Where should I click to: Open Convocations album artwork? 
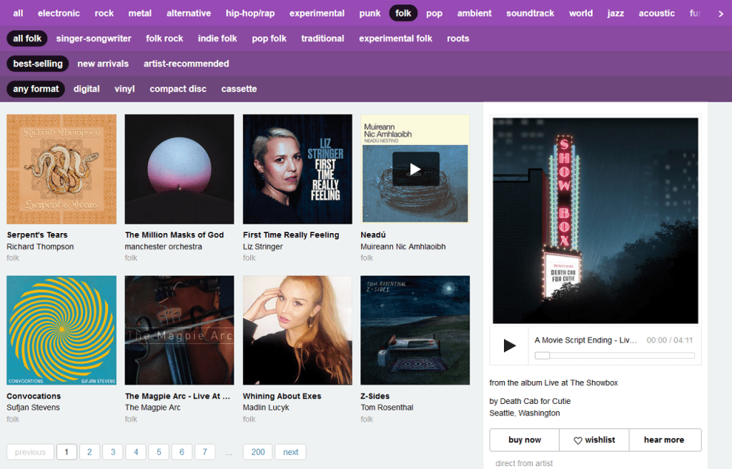pyautogui.click(x=61, y=330)
